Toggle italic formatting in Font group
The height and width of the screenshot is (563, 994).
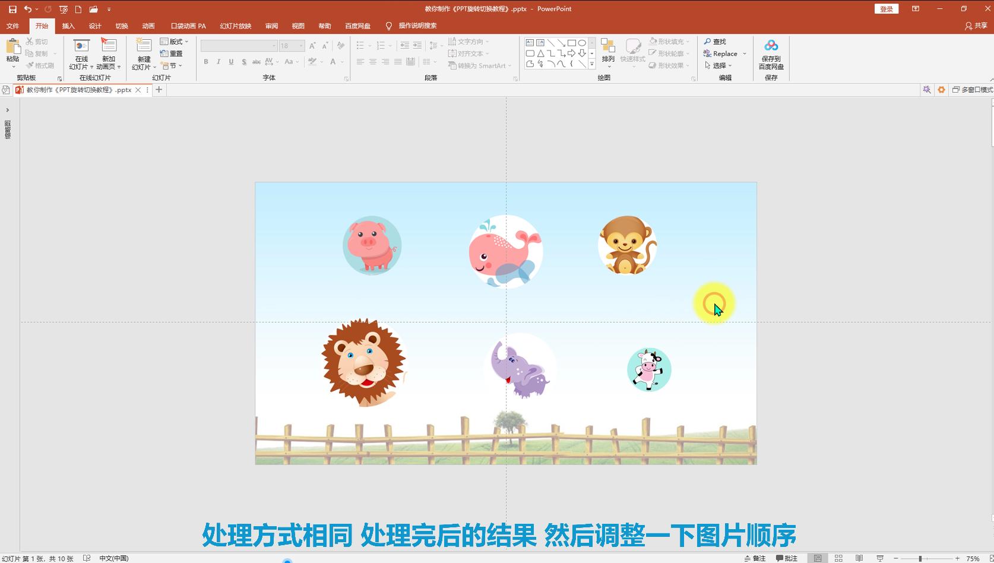click(x=219, y=61)
